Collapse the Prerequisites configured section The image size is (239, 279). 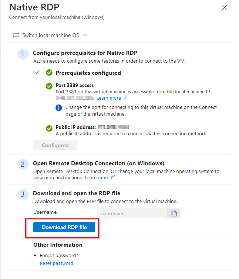pyautogui.click(x=36, y=73)
